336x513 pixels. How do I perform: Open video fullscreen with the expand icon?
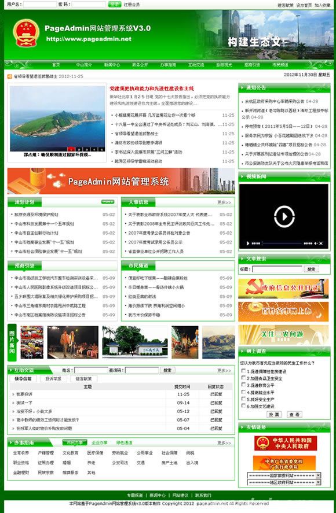point(322,243)
